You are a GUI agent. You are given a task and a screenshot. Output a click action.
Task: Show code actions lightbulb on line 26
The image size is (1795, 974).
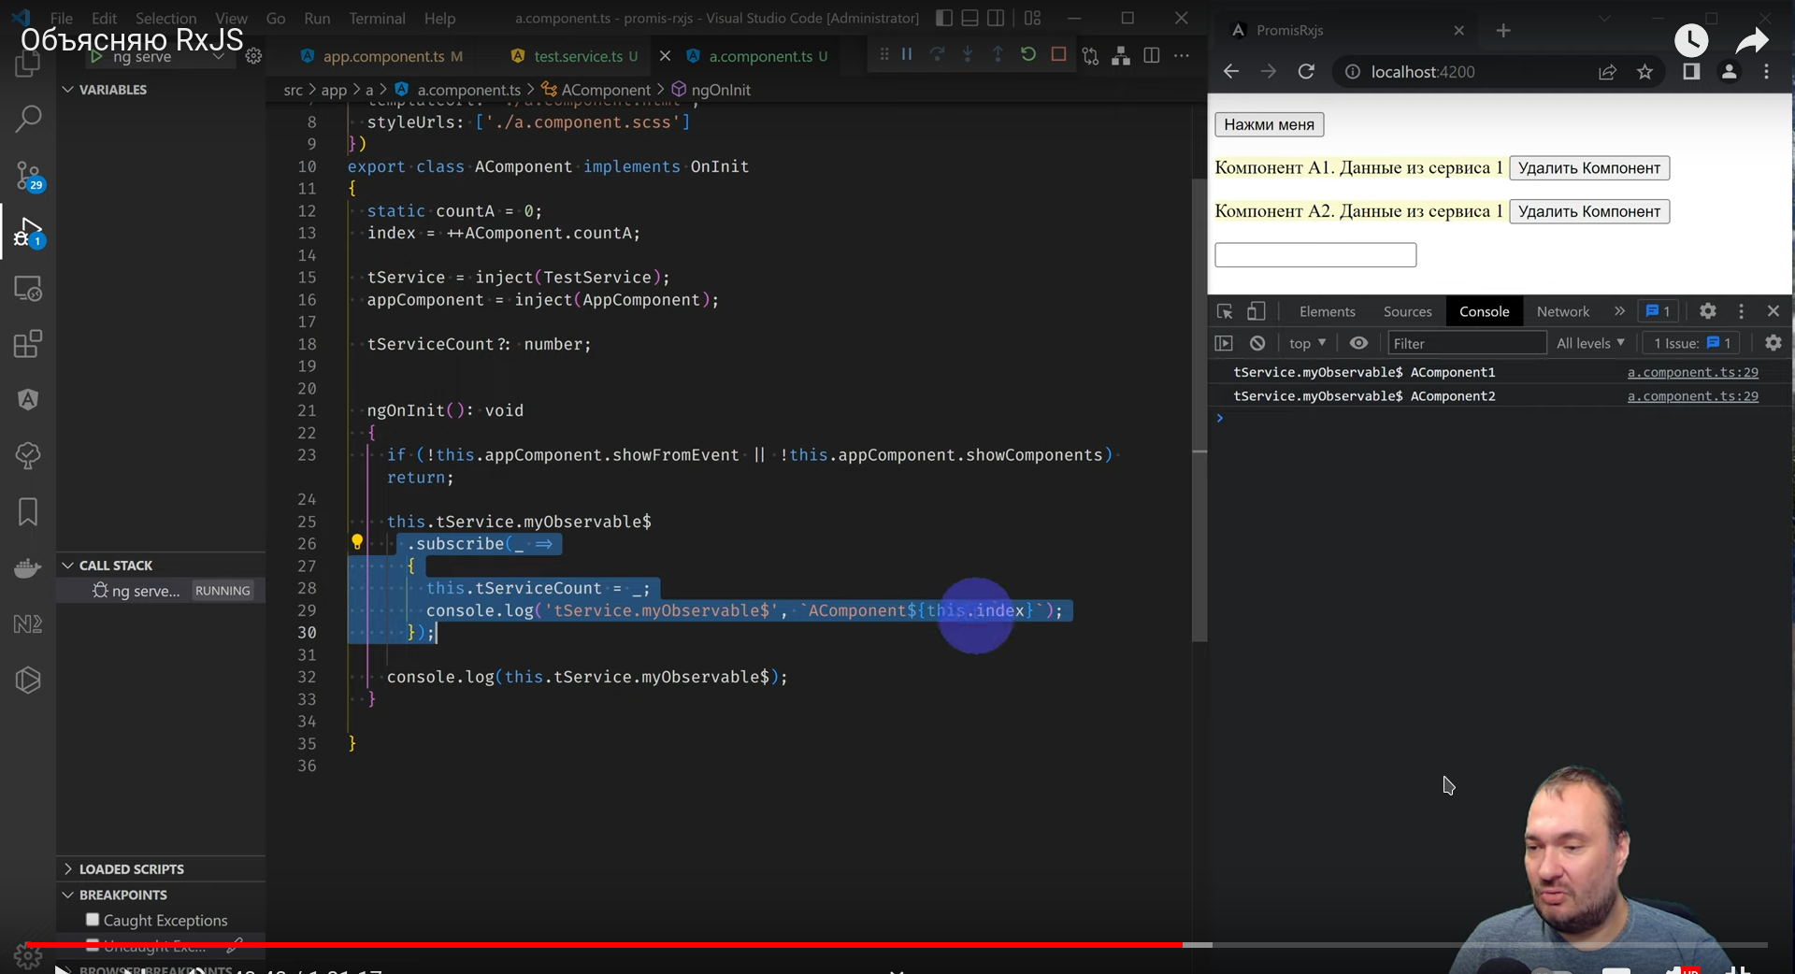point(356,542)
